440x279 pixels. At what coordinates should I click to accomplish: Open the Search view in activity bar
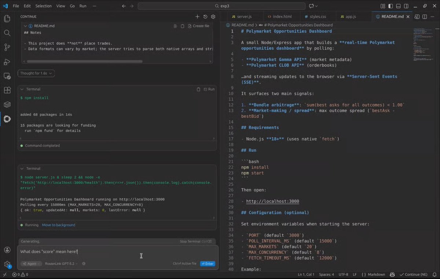tap(7, 33)
